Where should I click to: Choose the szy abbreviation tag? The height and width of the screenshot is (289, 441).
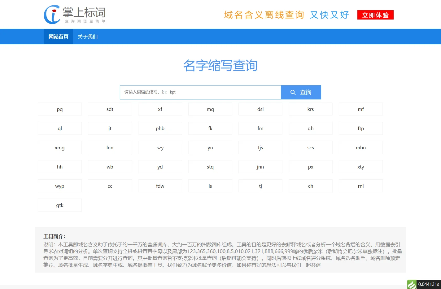coord(160,147)
